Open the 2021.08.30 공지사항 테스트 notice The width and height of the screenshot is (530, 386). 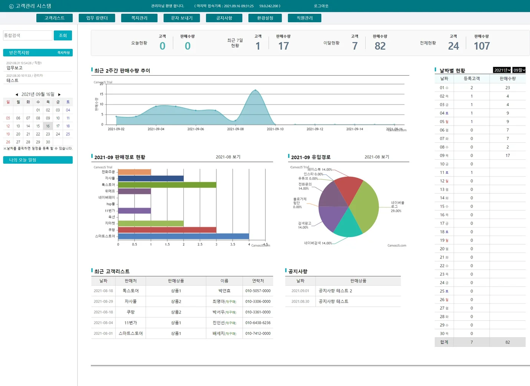coord(334,302)
